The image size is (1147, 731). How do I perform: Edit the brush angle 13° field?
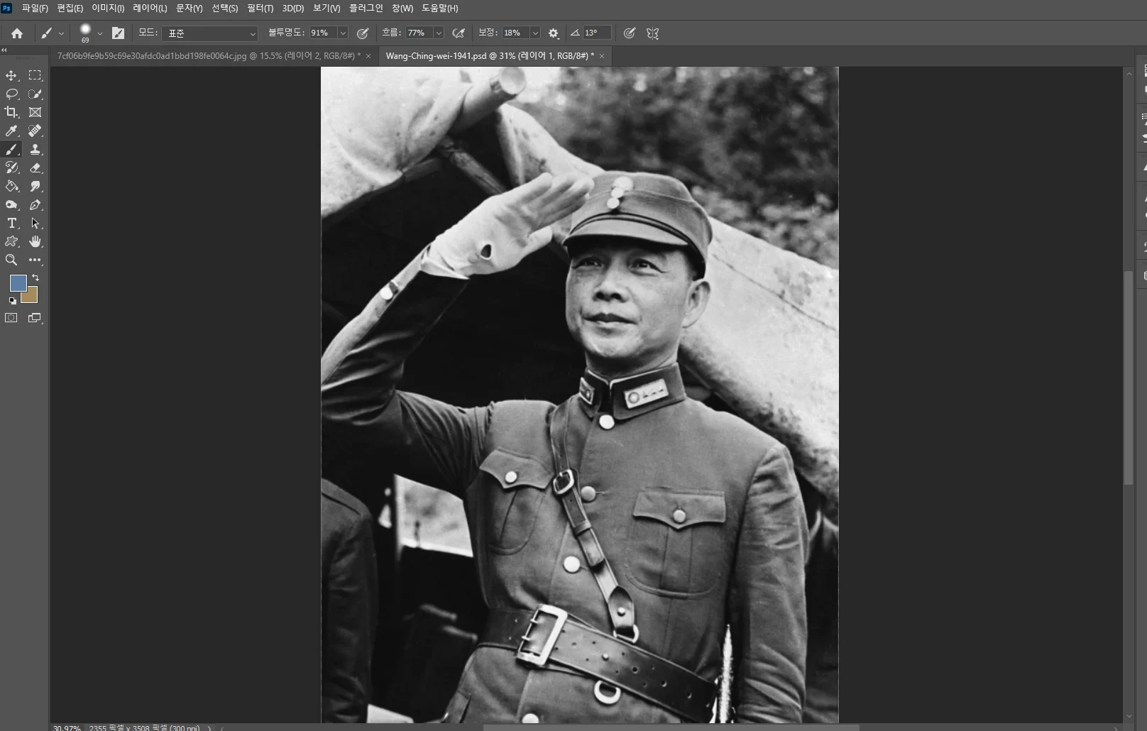tap(597, 33)
